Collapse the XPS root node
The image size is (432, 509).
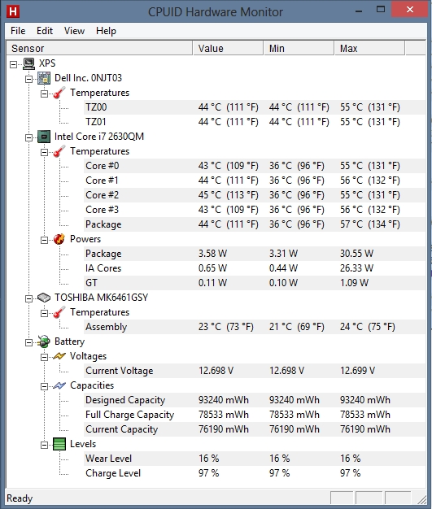click(x=13, y=64)
